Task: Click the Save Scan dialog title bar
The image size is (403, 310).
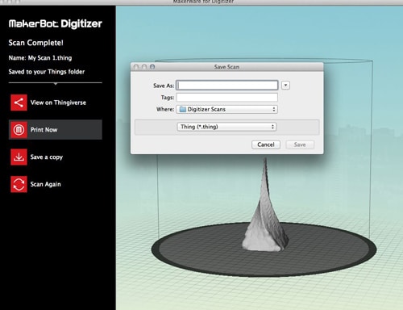Action: point(226,67)
